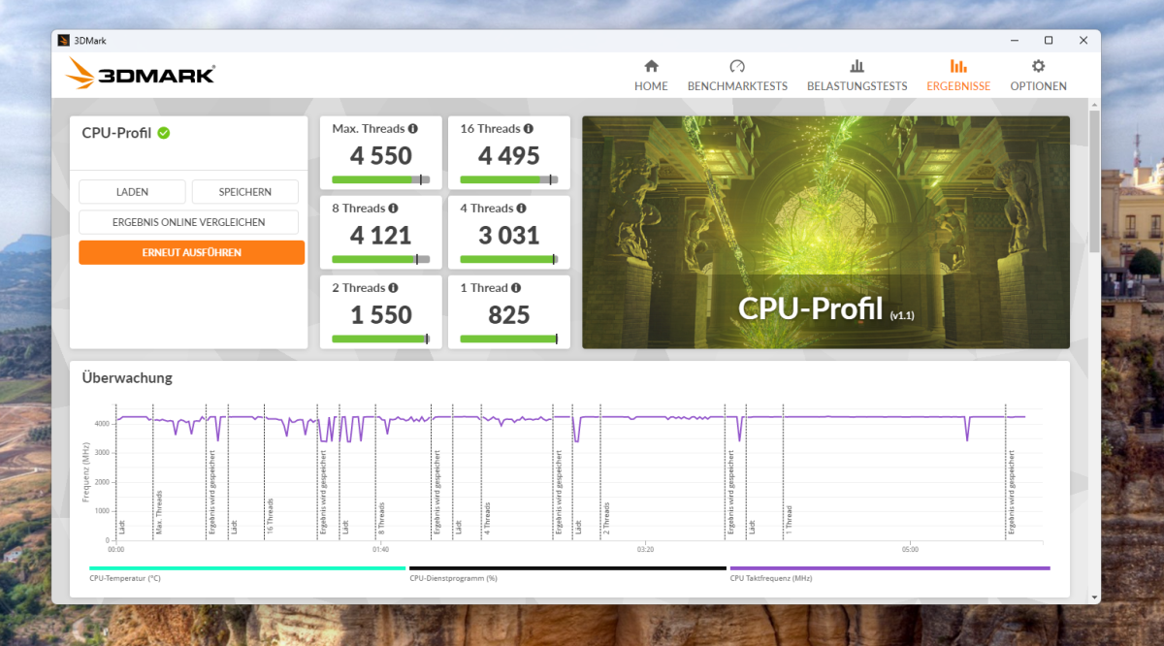
Task: Click the CPU-Profil (v1.1) preview image
Action: (825, 232)
